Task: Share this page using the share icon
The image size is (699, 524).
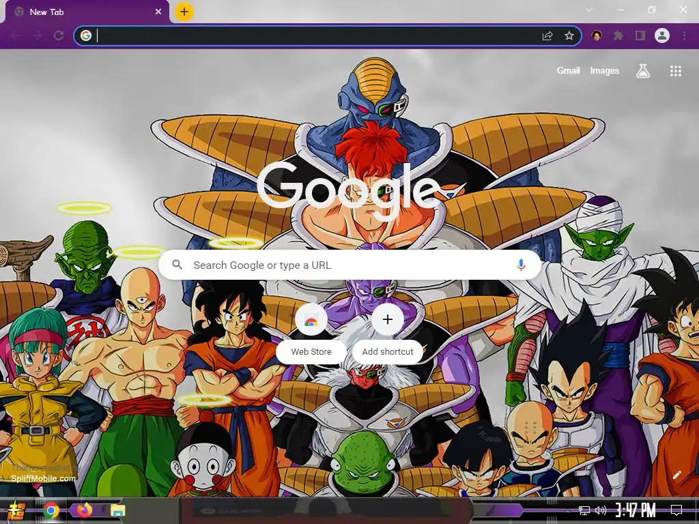Action: tap(547, 35)
